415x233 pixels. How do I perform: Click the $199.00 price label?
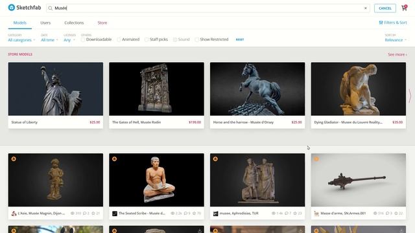(x=195, y=122)
